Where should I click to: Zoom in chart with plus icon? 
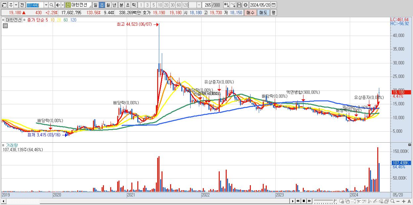point(404,201)
